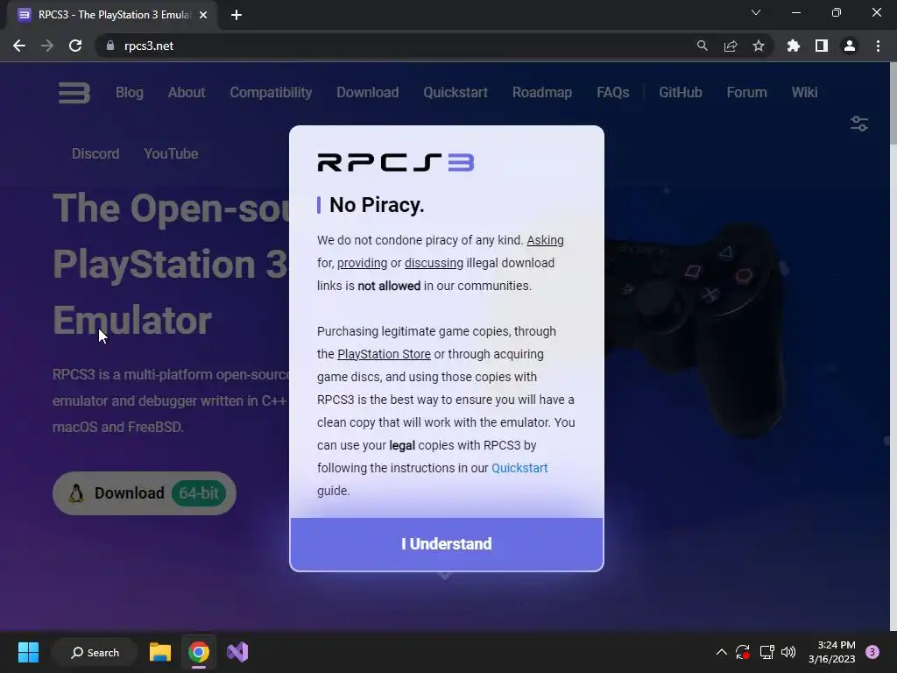This screenshot has width=897, height=673.
Task: Click the underlined Asking link
Action: pos(545,240)
